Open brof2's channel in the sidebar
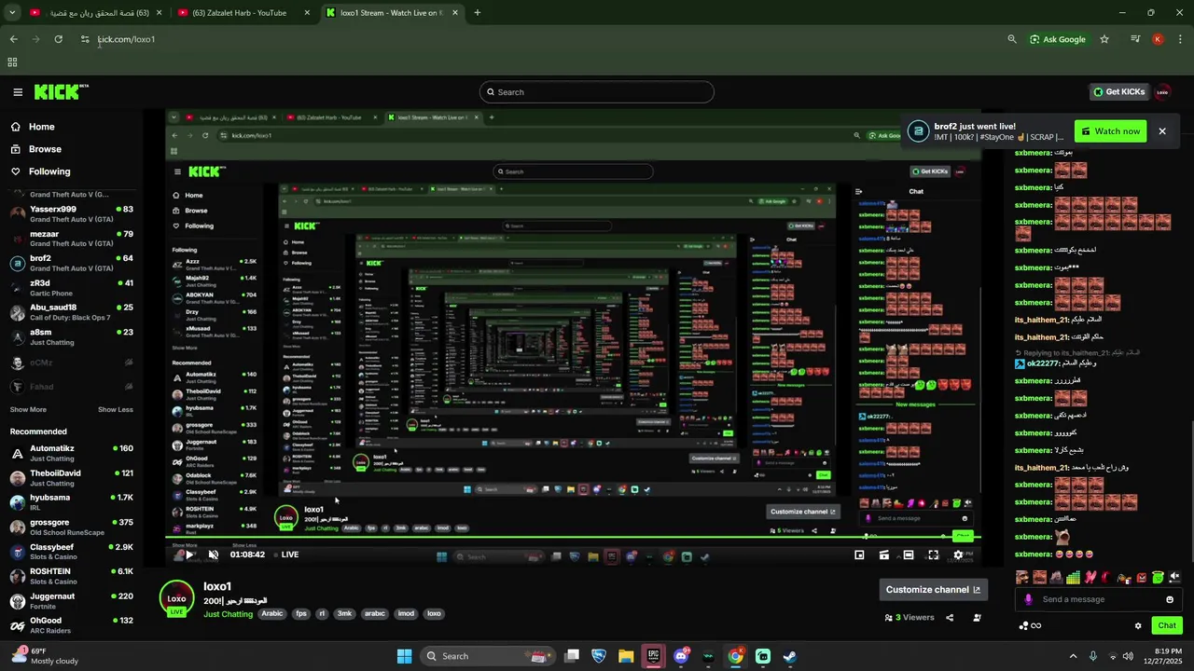The height and width of the screenshot is (671, 1194). [71, 263]
